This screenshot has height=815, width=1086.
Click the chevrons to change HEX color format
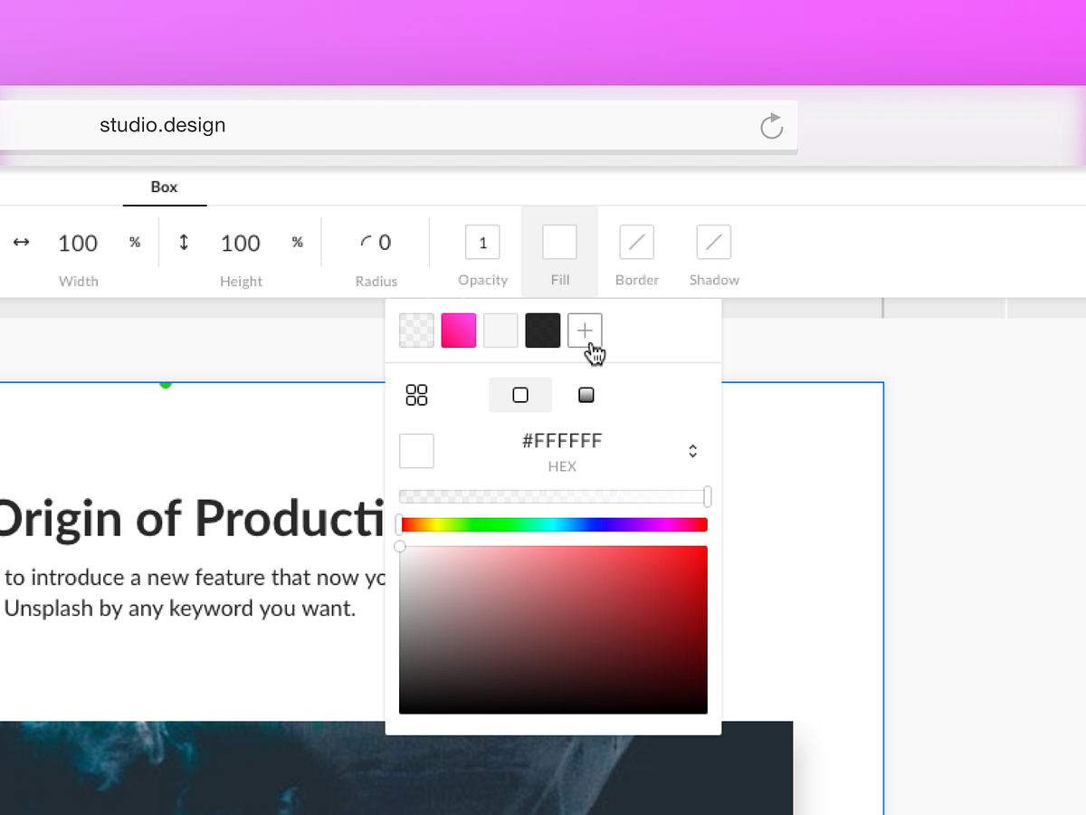(x=692, y=450)
